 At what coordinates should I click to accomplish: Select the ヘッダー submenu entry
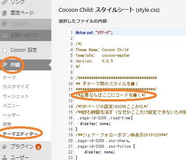click(11, 115)
